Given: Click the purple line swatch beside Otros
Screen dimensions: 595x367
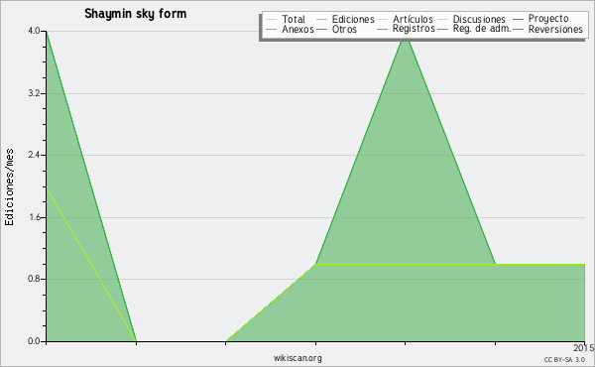Looking at the screenshot, I should [x=321, y=29].
